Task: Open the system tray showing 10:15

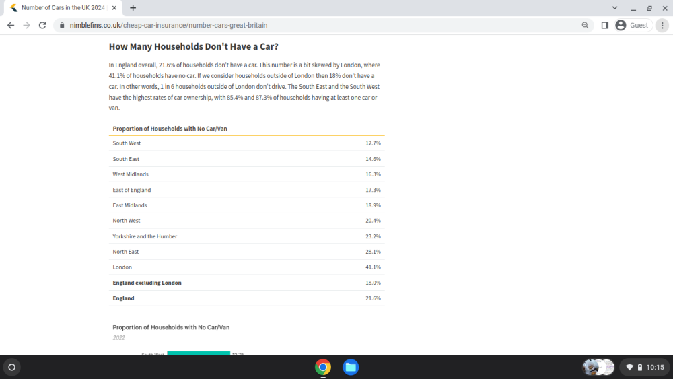Action: coord(645,367)
